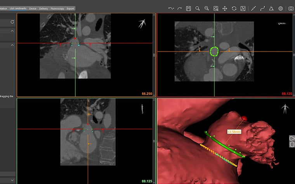295x184 pixels.
Task: Switch to the Delivery tab
Action: point(43,9)
